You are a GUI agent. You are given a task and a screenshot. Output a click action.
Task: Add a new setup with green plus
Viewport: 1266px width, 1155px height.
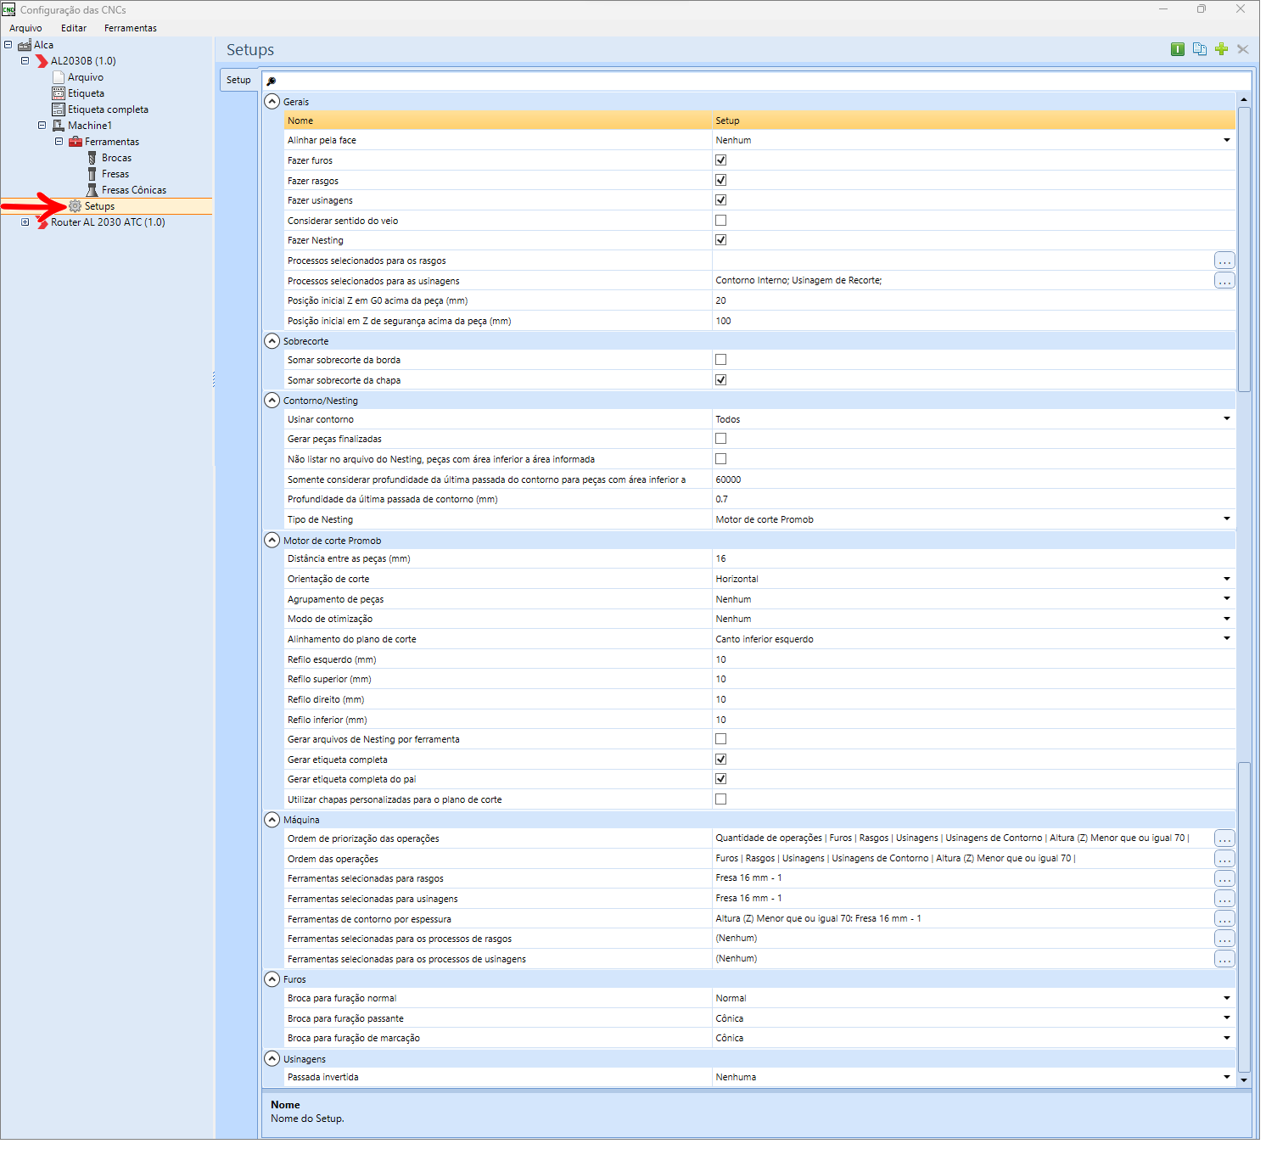pos(1221,49)
